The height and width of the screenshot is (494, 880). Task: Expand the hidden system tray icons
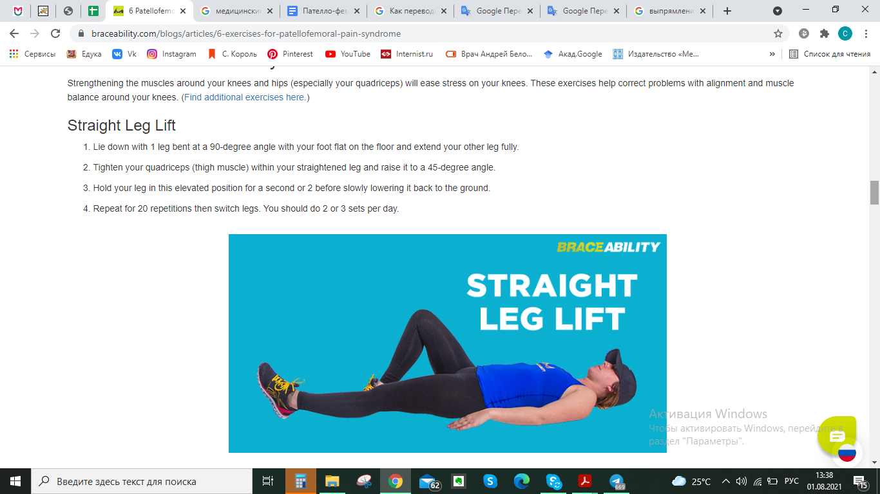726,481
